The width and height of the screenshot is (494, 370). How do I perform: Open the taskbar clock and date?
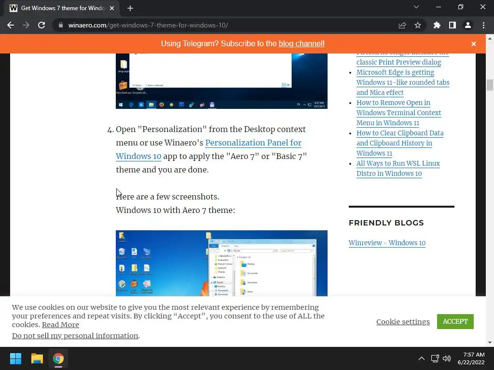(471, 358)
